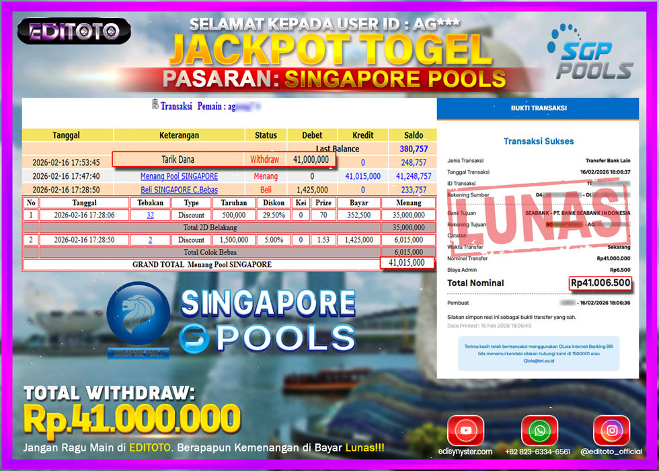The image size is (659, 471).
Task: Open the Menang Pool SINGAPORE link
Action: click(x=179, y=176)
